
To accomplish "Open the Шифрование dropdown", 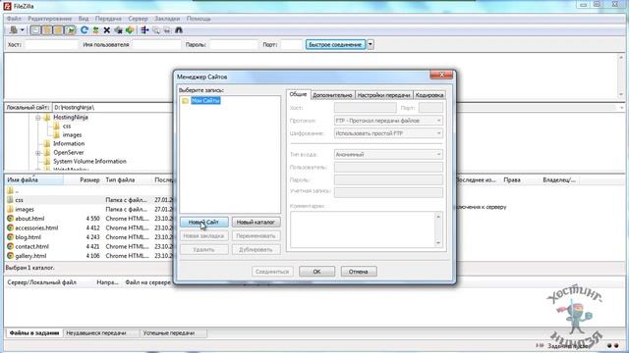I will (x=388, y=133).
